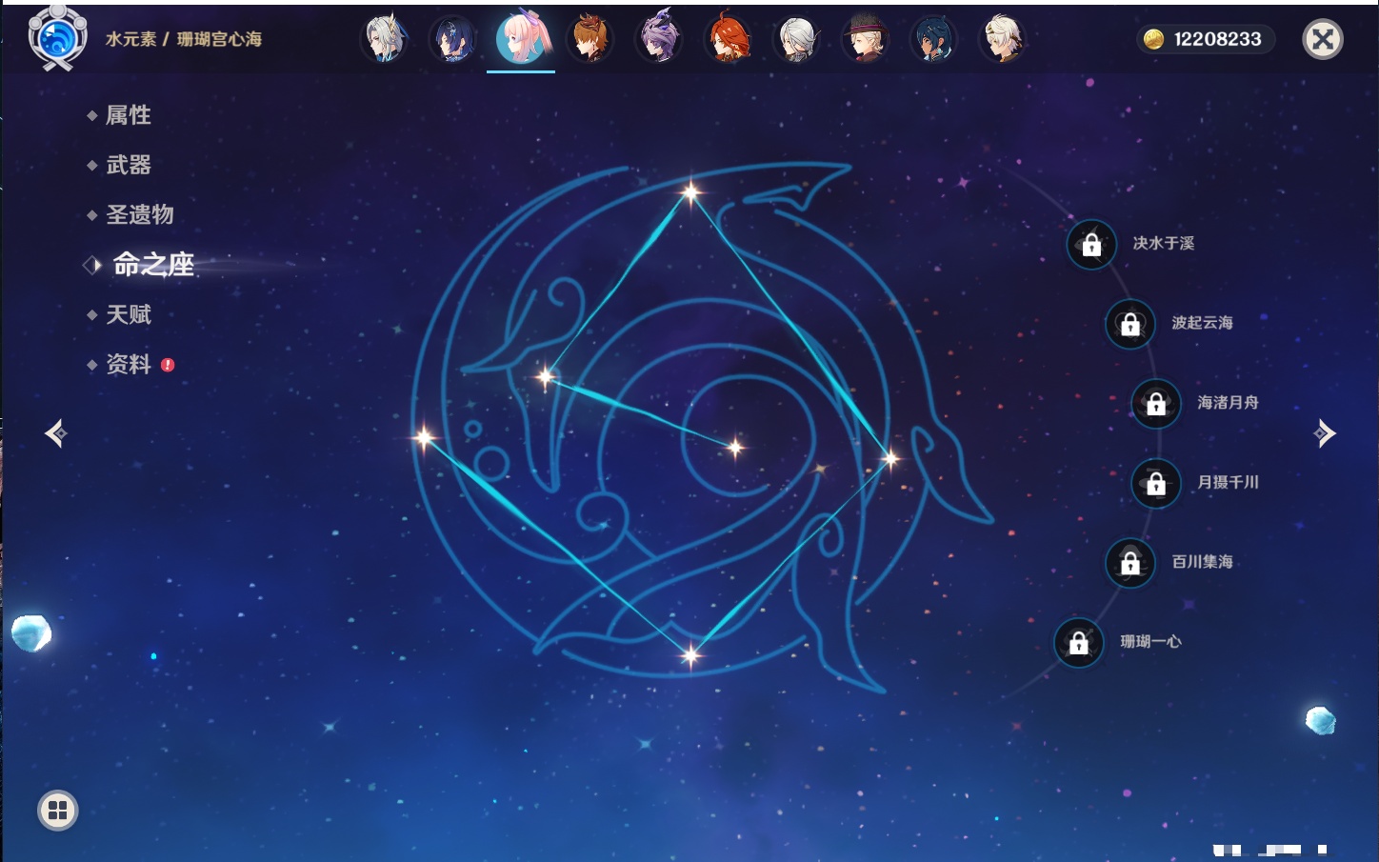Go to the previous character with left arrow
The image size is (1379, 862).
56,434
